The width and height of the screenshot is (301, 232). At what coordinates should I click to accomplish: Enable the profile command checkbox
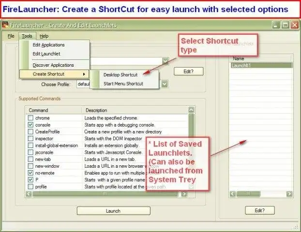pos(30,187)
